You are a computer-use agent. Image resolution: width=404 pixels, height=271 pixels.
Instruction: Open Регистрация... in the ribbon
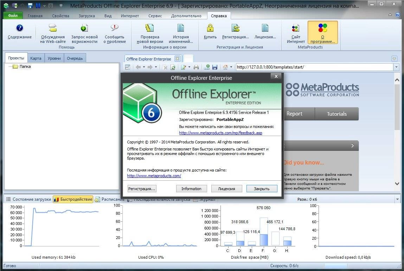coord(236,32)
